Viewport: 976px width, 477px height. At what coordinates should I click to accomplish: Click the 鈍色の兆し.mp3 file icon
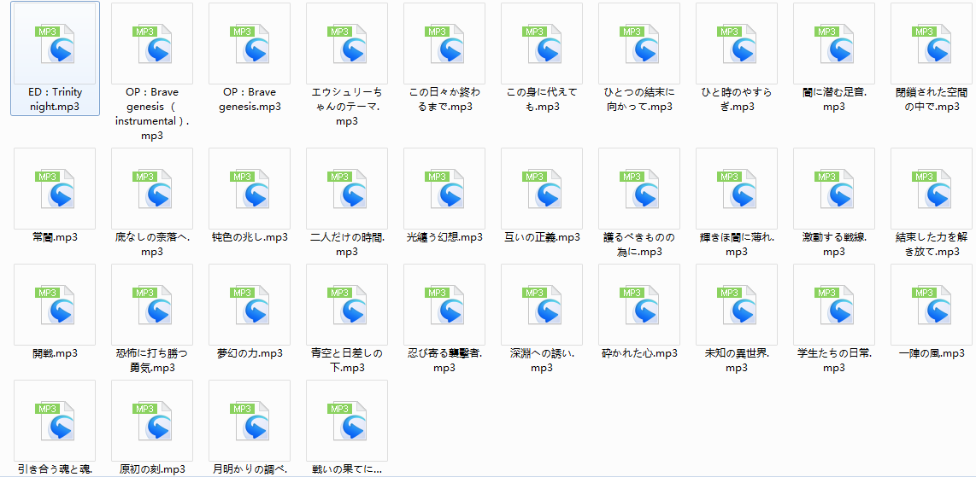250,189
